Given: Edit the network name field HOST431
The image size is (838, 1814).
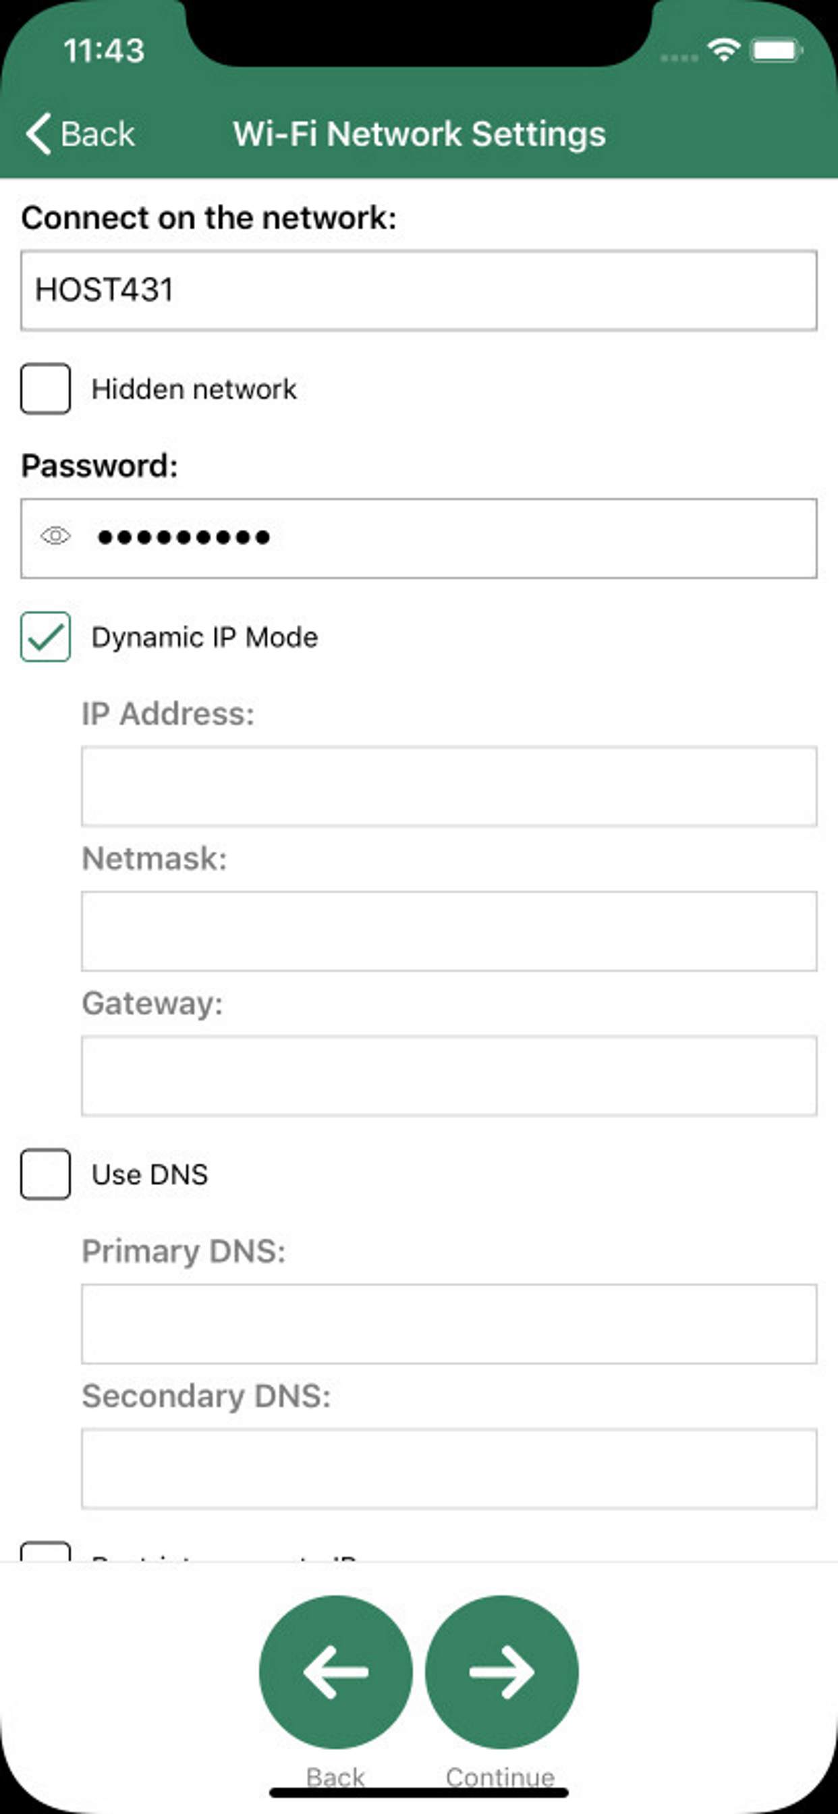Looking at the screenshot, I should (x=418, y=290).
